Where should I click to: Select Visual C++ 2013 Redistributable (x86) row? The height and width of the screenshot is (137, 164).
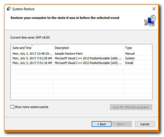pyautogui.click(x=82, y=58)
